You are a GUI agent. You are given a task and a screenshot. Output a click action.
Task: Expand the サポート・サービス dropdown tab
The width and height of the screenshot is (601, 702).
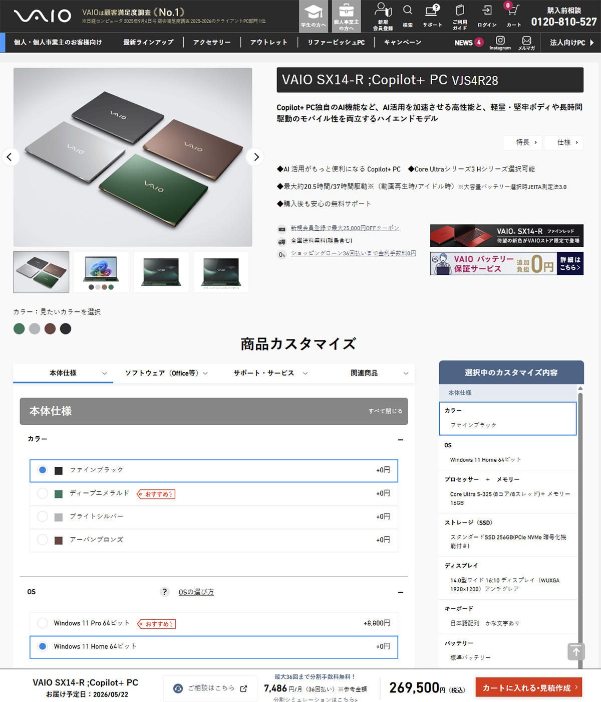(270, 373)
